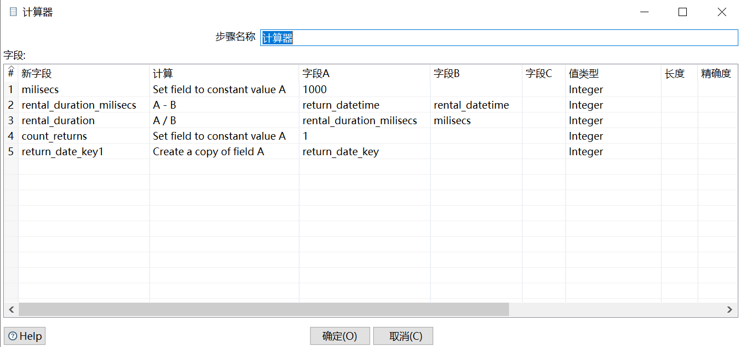Click the 确定(O) button
740x347 pixels.
point(340,335)
